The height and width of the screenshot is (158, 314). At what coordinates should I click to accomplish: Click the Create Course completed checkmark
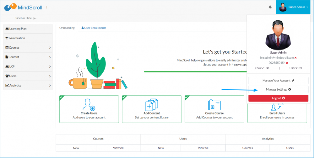187,97
